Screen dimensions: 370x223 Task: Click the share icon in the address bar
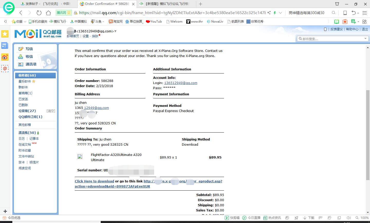point(269,13)
